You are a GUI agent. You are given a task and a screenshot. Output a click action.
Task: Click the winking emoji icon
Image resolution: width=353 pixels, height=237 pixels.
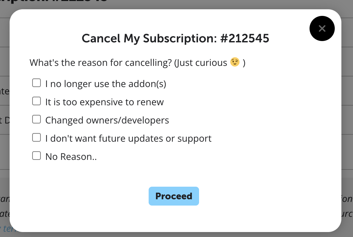click(235, 62)
